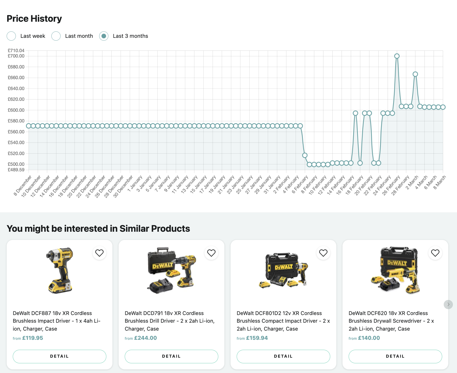Click the next arrow of similar products carousel

coord(448,304)
